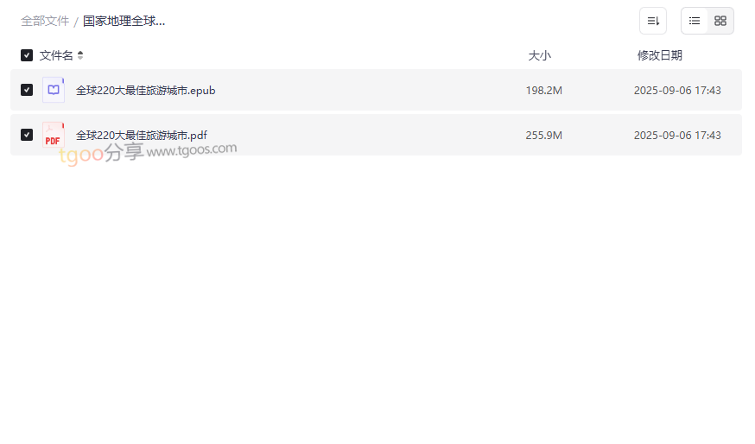Screen dimensions: 755x444
Task: Click the 修改日期 column header
Action: point(660,55)
